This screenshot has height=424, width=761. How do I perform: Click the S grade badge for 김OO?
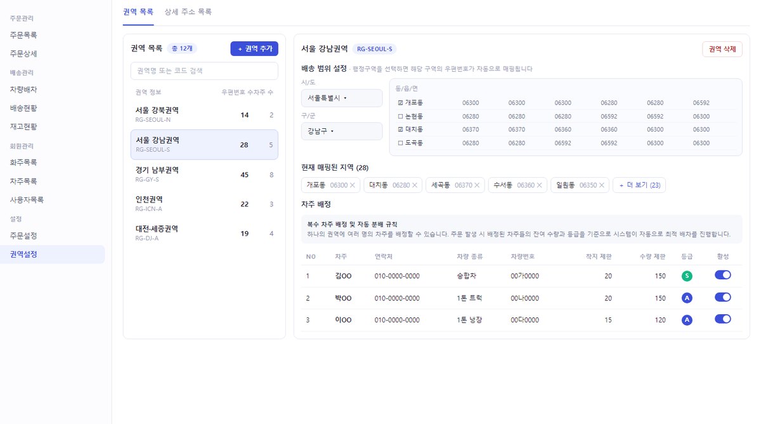click(687, 276)
